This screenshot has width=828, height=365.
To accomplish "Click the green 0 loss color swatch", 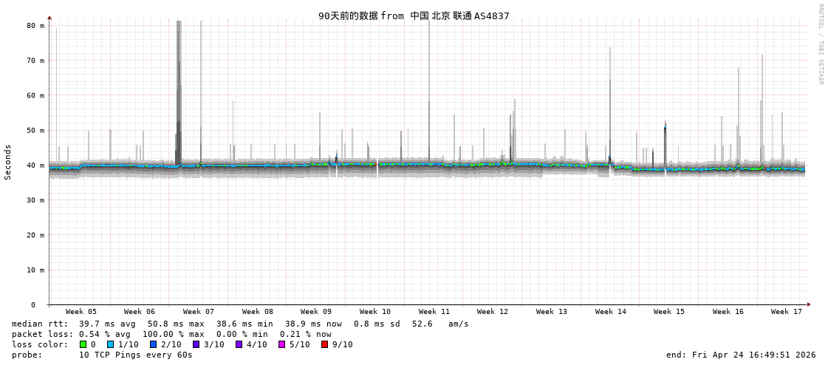I will 83,344.
